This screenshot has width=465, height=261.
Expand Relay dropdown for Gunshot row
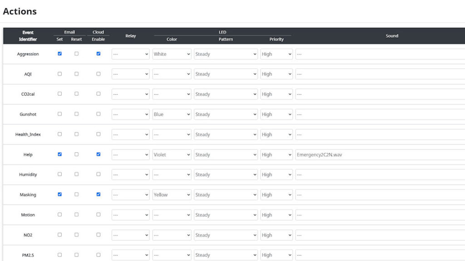[130, 115]
